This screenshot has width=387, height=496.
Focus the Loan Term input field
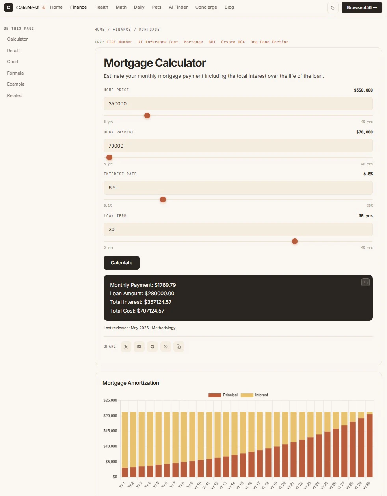[x=238, y=230]
